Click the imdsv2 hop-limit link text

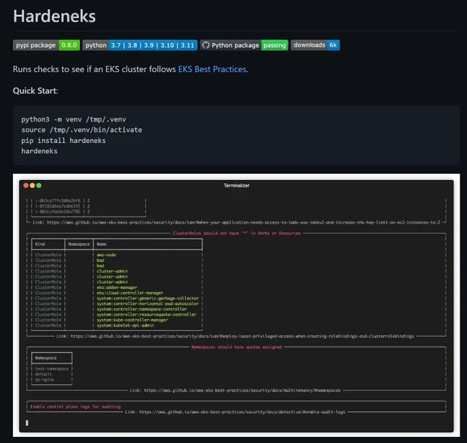(x=243, y=223)
